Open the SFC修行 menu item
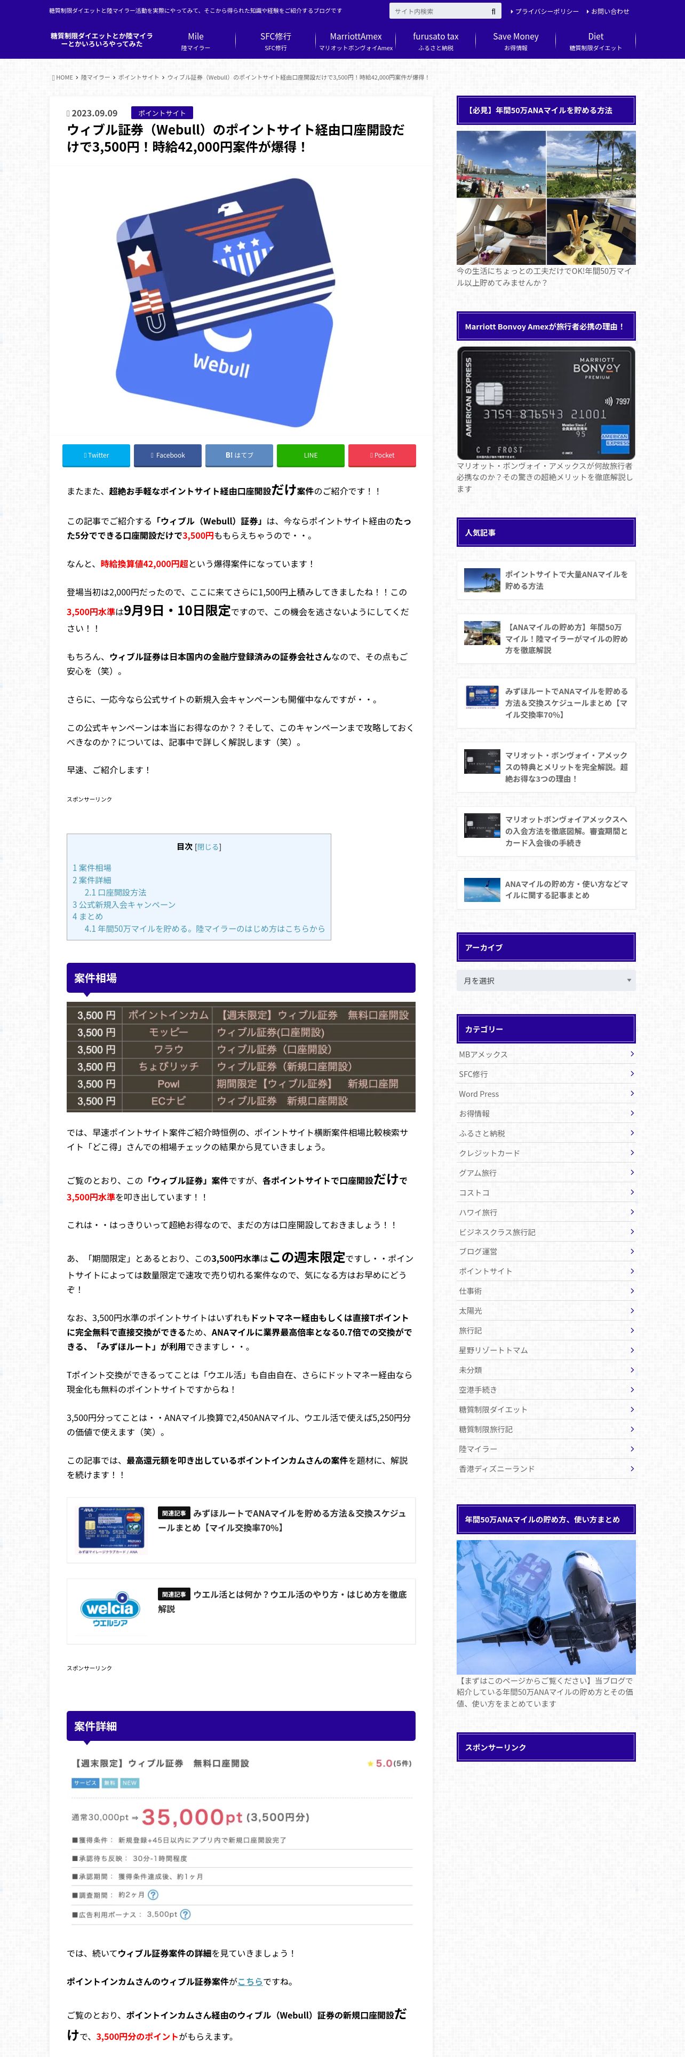 pyautogui.click(x=275, y=42)
